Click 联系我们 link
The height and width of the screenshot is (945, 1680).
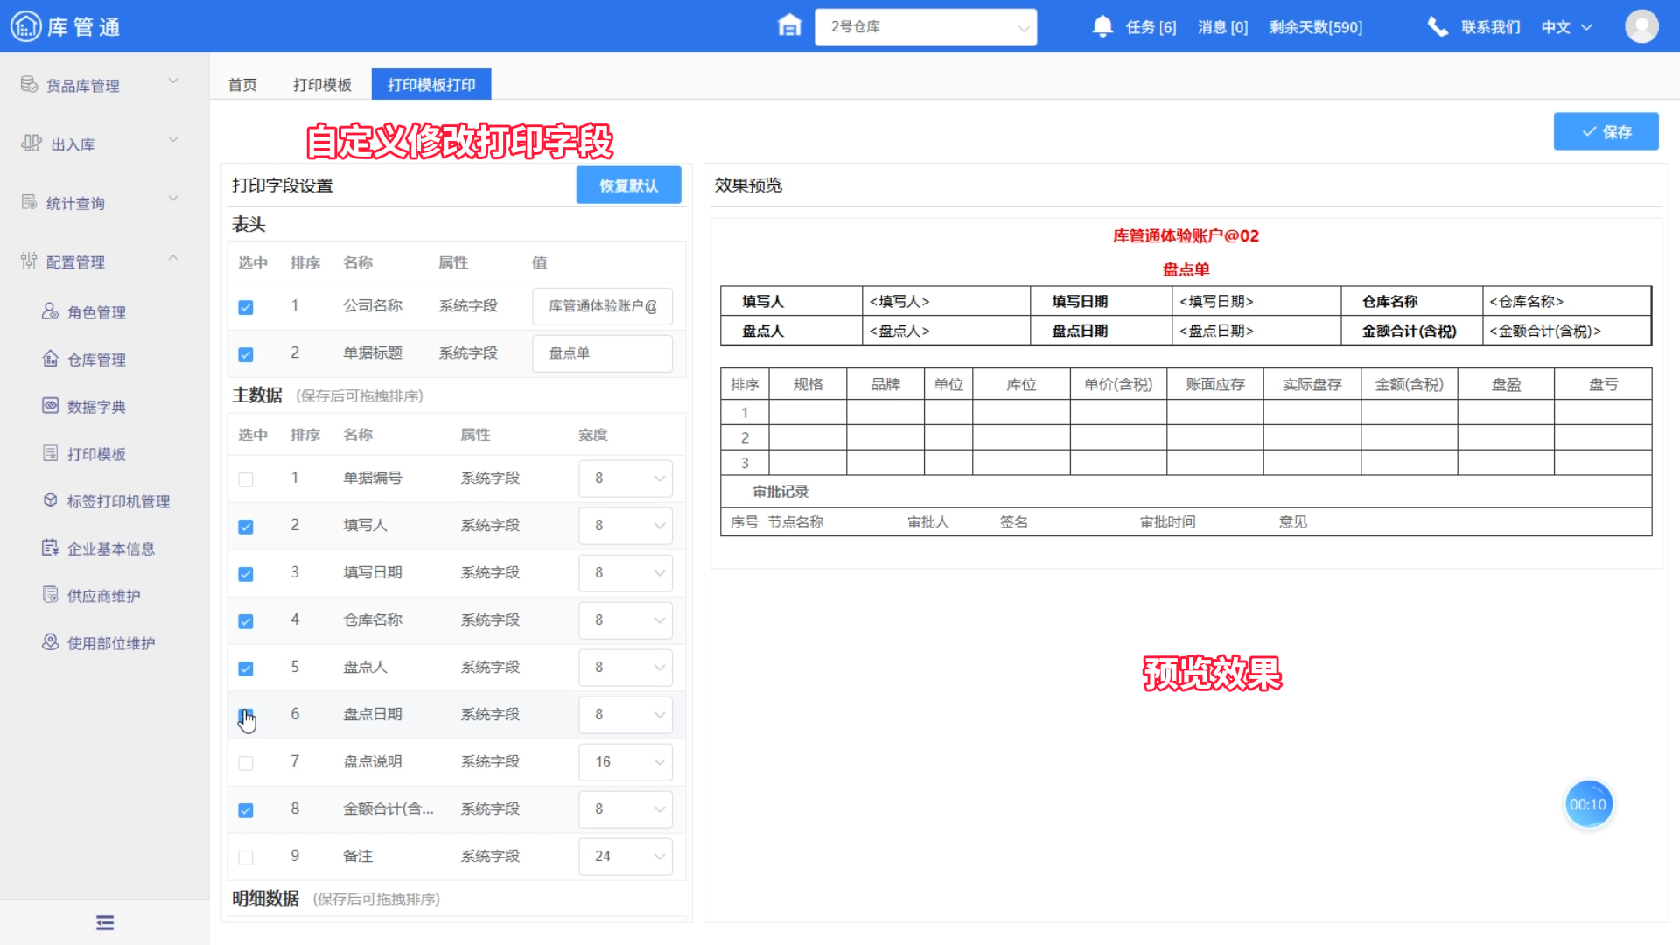pyautogui.click(x=1490, y=27)
